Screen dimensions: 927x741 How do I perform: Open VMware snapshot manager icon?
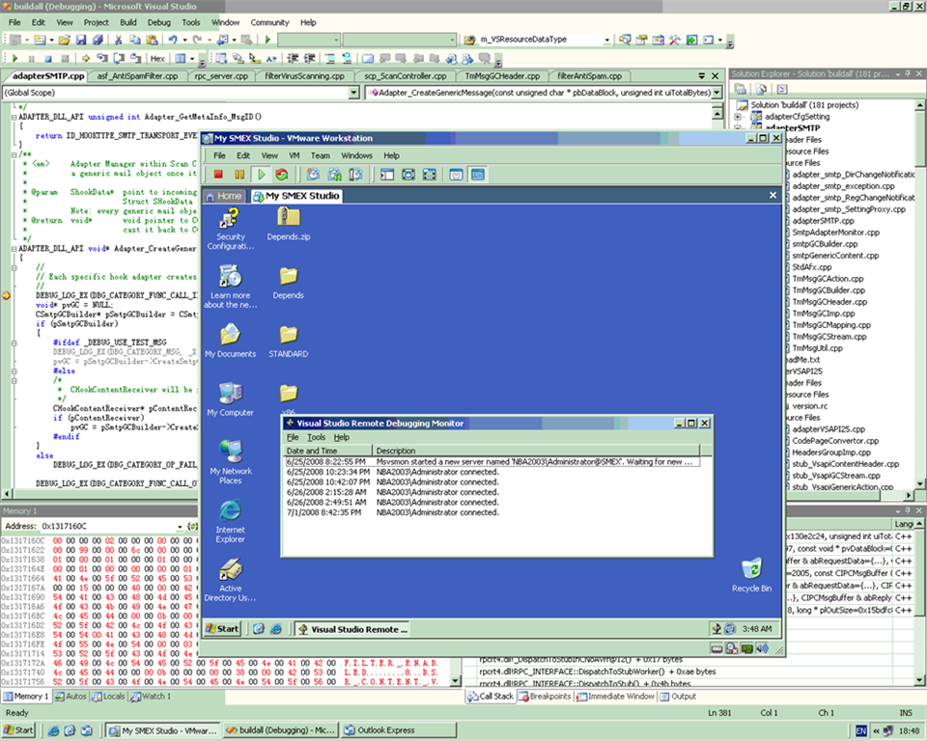coord(355,175)
